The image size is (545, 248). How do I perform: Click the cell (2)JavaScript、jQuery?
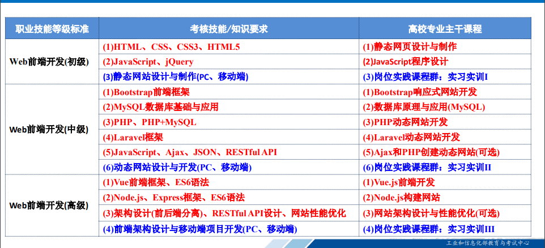(x=229, y=62)
